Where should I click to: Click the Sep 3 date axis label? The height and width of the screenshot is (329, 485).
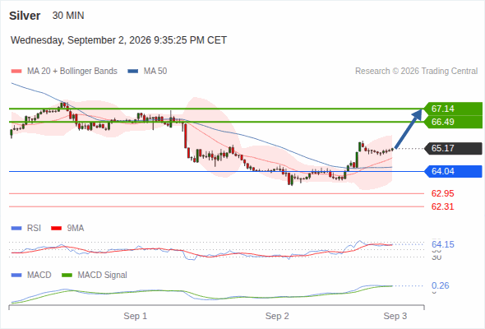coord(395,317)
